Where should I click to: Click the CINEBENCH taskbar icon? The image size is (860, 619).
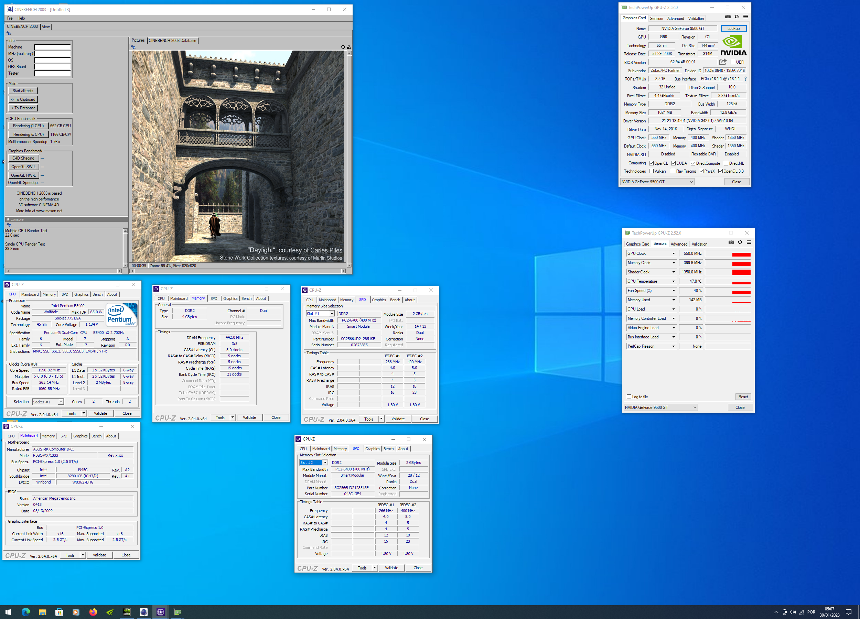(x=144, y=612)
